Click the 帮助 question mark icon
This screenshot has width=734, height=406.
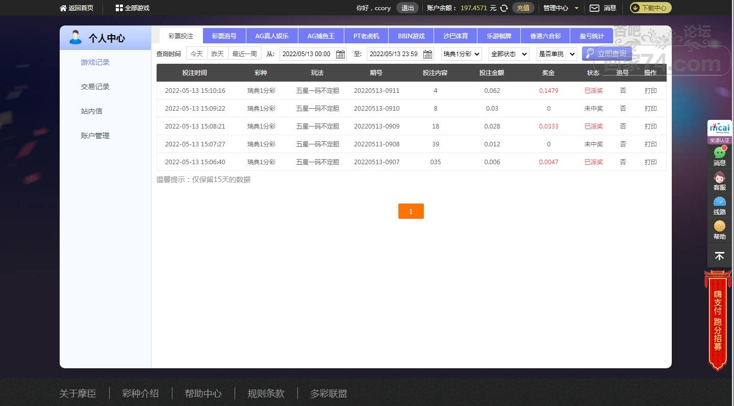(719, 226)
